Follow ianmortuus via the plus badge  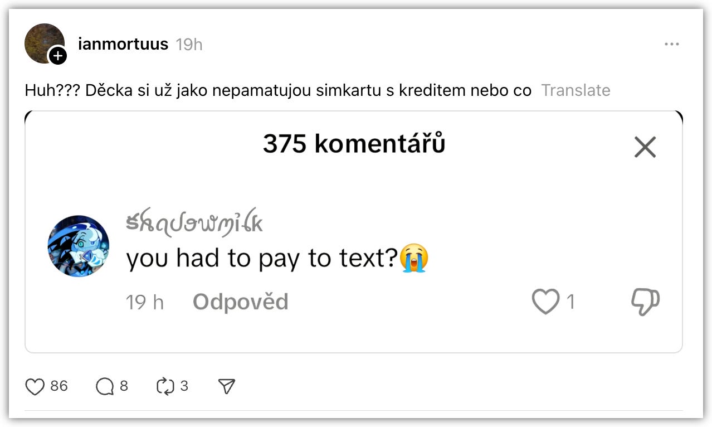coord(58,56)
